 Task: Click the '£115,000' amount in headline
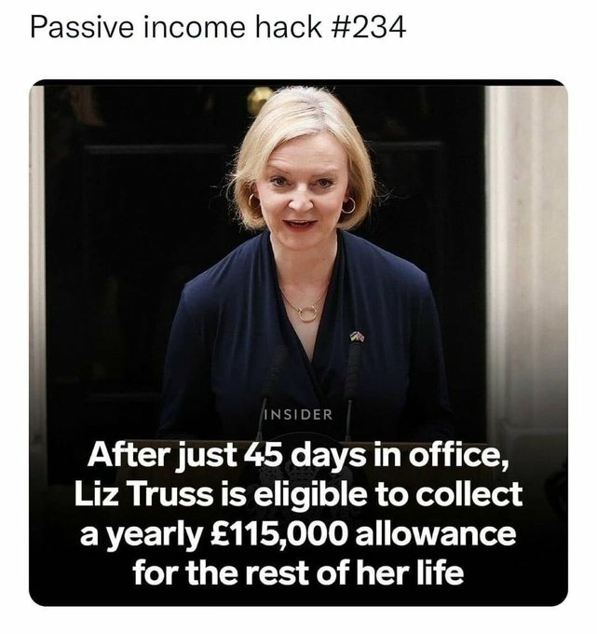click(x=279, y=533)
